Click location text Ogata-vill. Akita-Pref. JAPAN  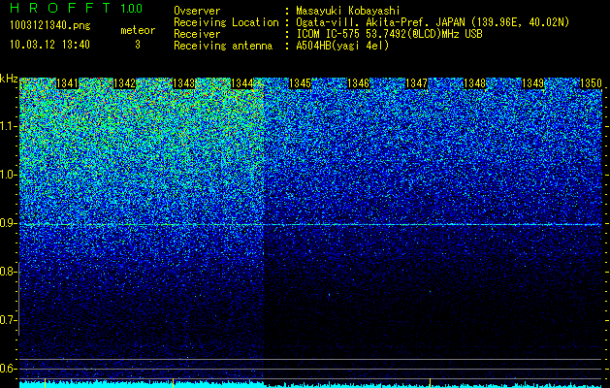pos(380,22)
